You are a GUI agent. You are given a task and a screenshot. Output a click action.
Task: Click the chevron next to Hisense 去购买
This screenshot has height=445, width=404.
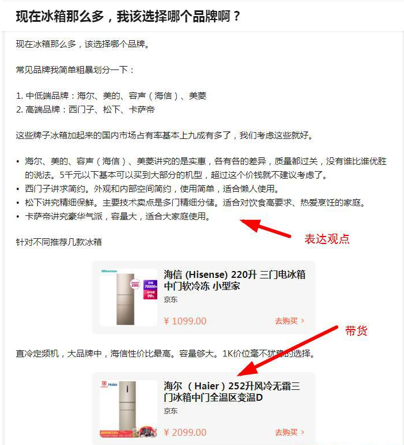(x=302, y=321)
